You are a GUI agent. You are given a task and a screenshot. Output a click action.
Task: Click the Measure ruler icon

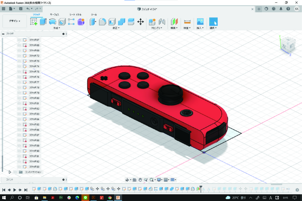(x=187, y=21)
